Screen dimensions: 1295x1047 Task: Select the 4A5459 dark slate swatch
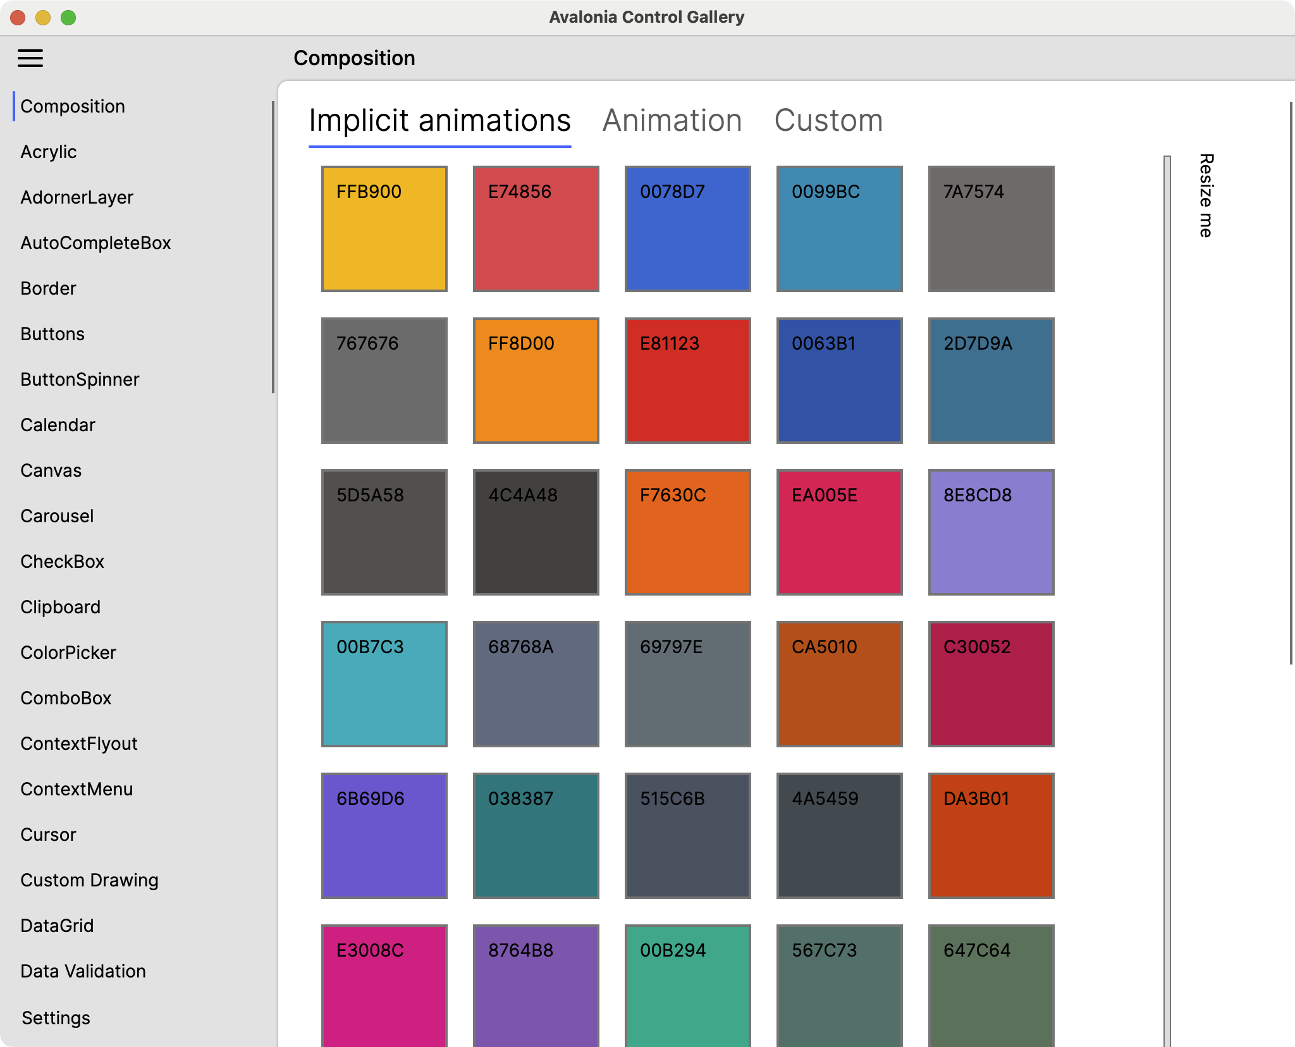pyautogui.click(x=840, y=836)
